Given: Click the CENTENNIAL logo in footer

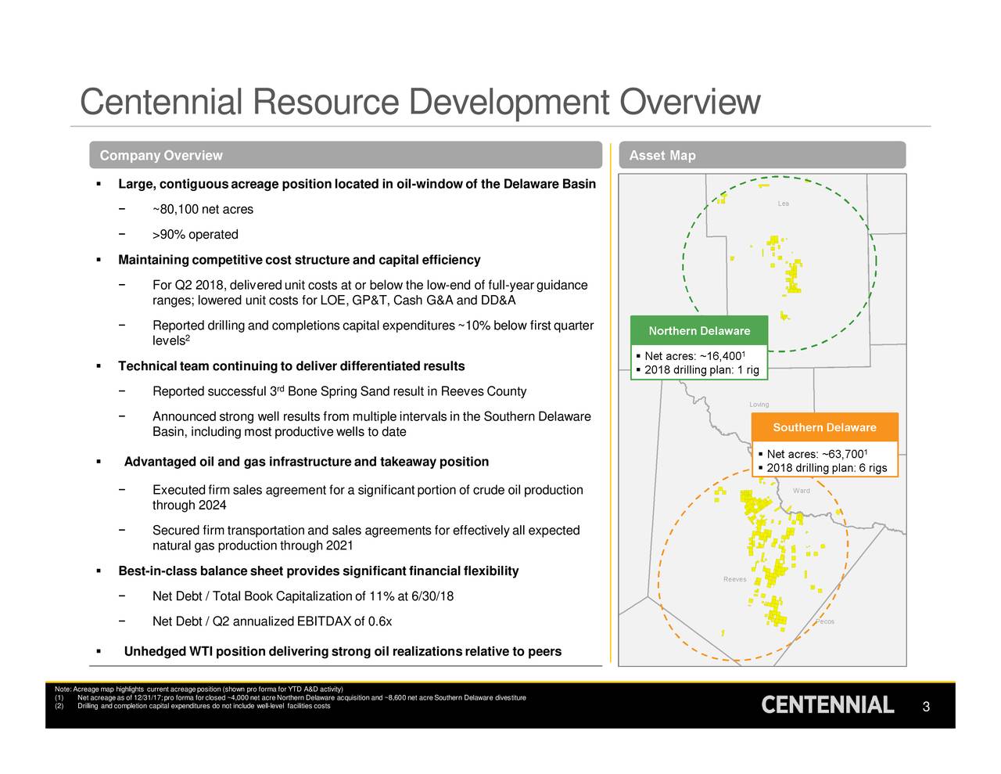Looking at the screenshot, I should pos(827,705).
